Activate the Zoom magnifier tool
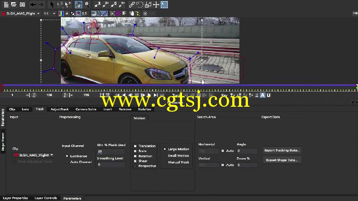The width and height of the screenshot is (358, 201). pyautogui.click(x=87, y=4)
